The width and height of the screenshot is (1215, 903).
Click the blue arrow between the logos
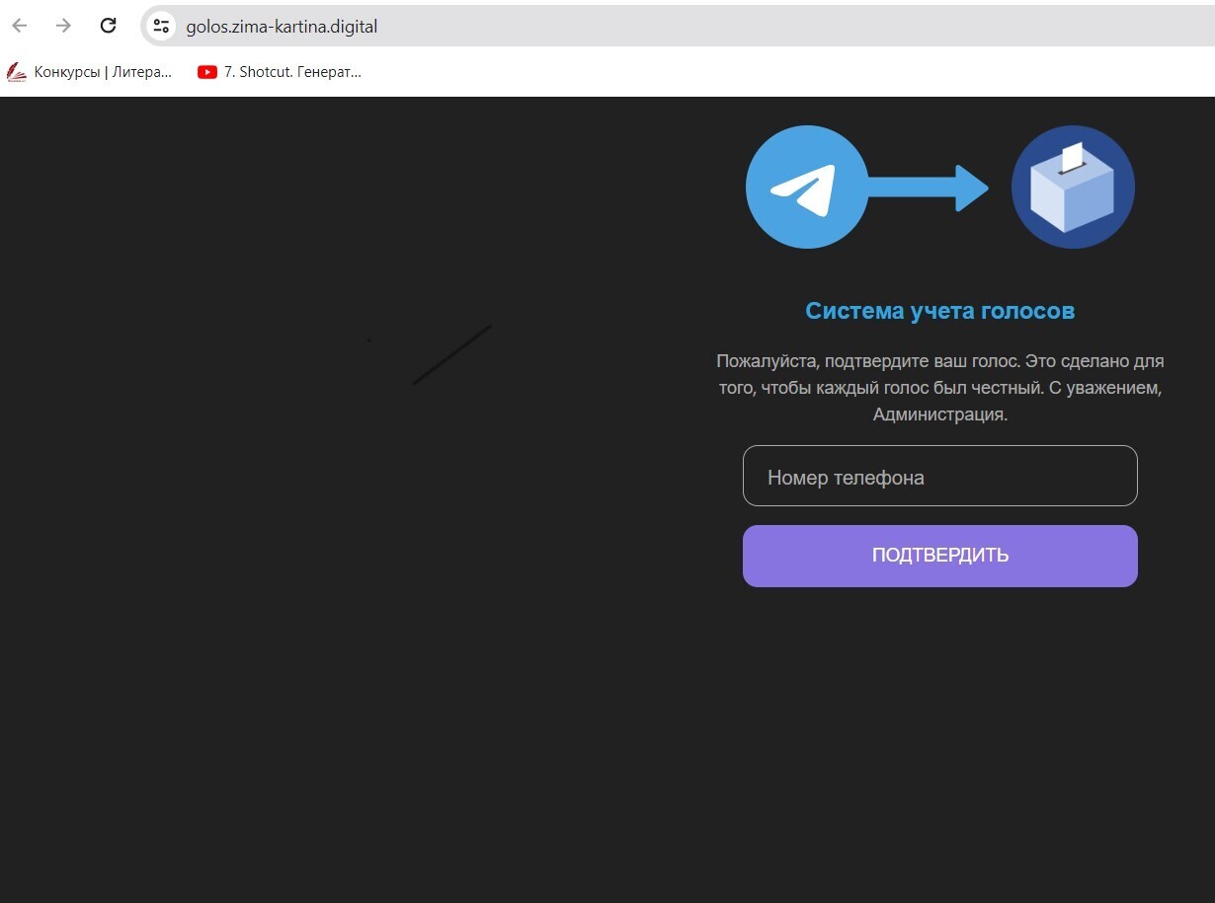pos(929,188)
